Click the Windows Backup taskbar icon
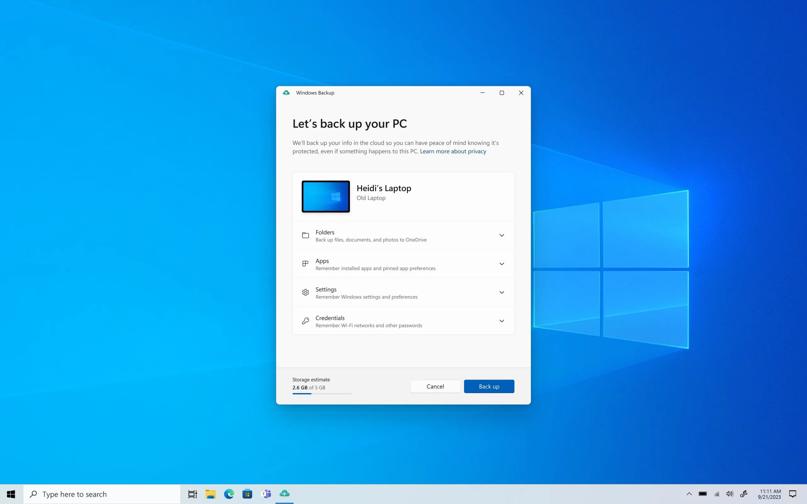This screenshot has width=807, height=504. [284, 494]
